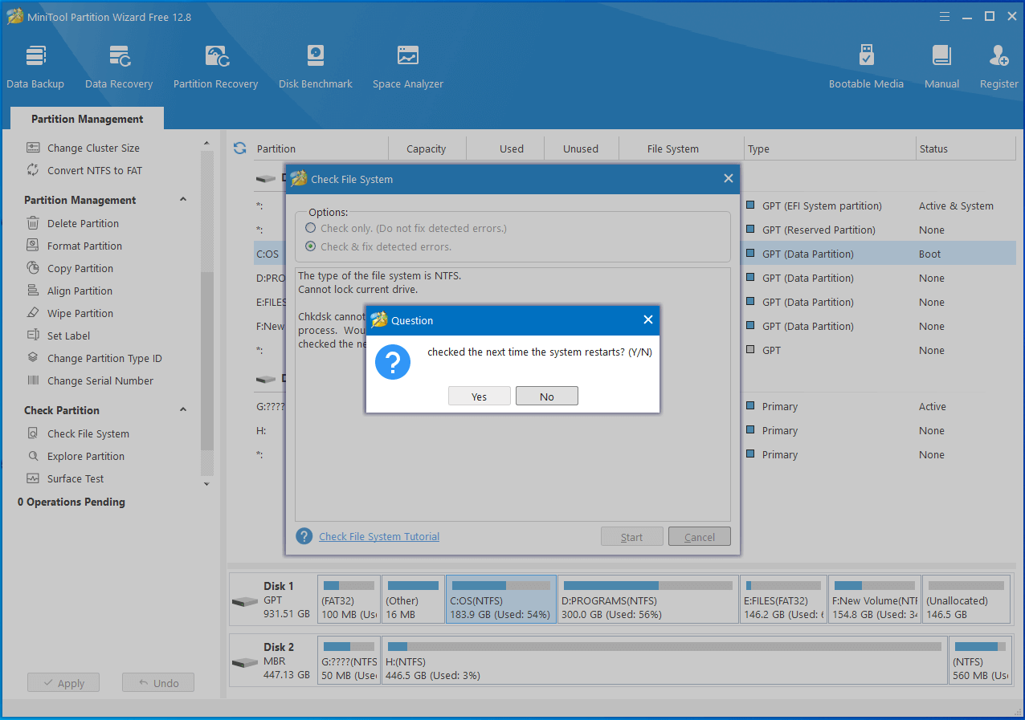The height and width of the screenshot is (720, 1025).
Task: Open Explore Partition in the sidebar
Action: [x=86, y=456]
